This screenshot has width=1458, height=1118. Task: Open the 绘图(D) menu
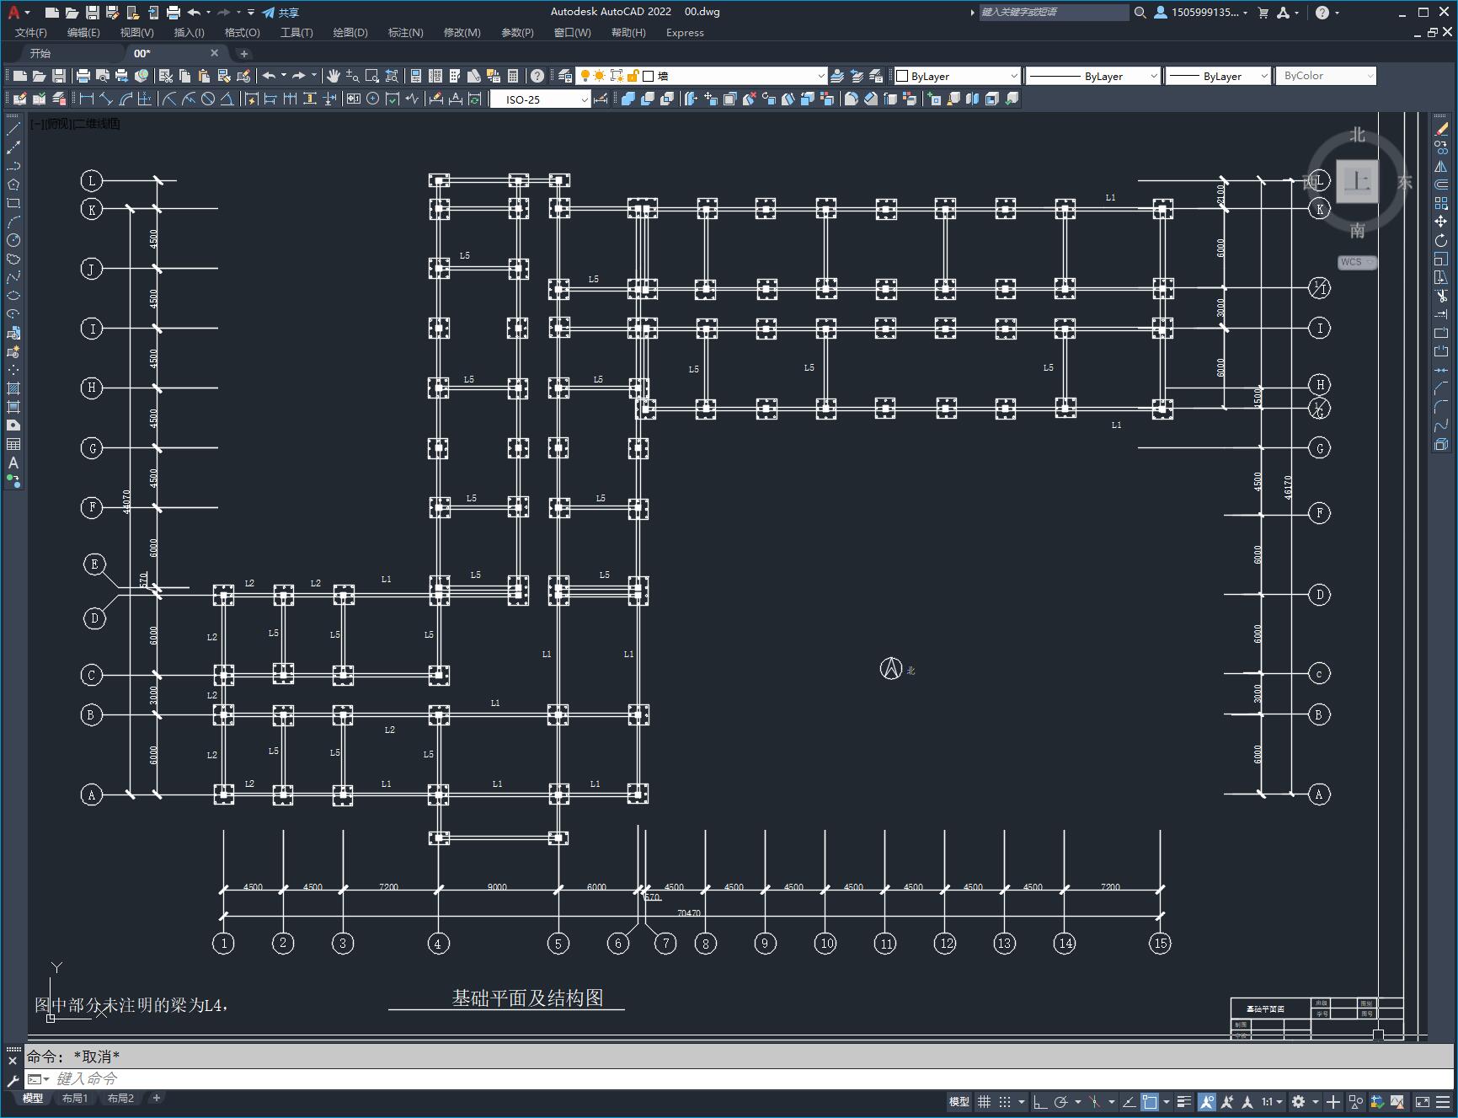(350, 33)
